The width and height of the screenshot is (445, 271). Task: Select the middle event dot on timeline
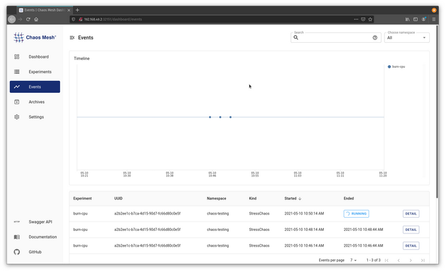pyautogui.click(x=220, y=117)
